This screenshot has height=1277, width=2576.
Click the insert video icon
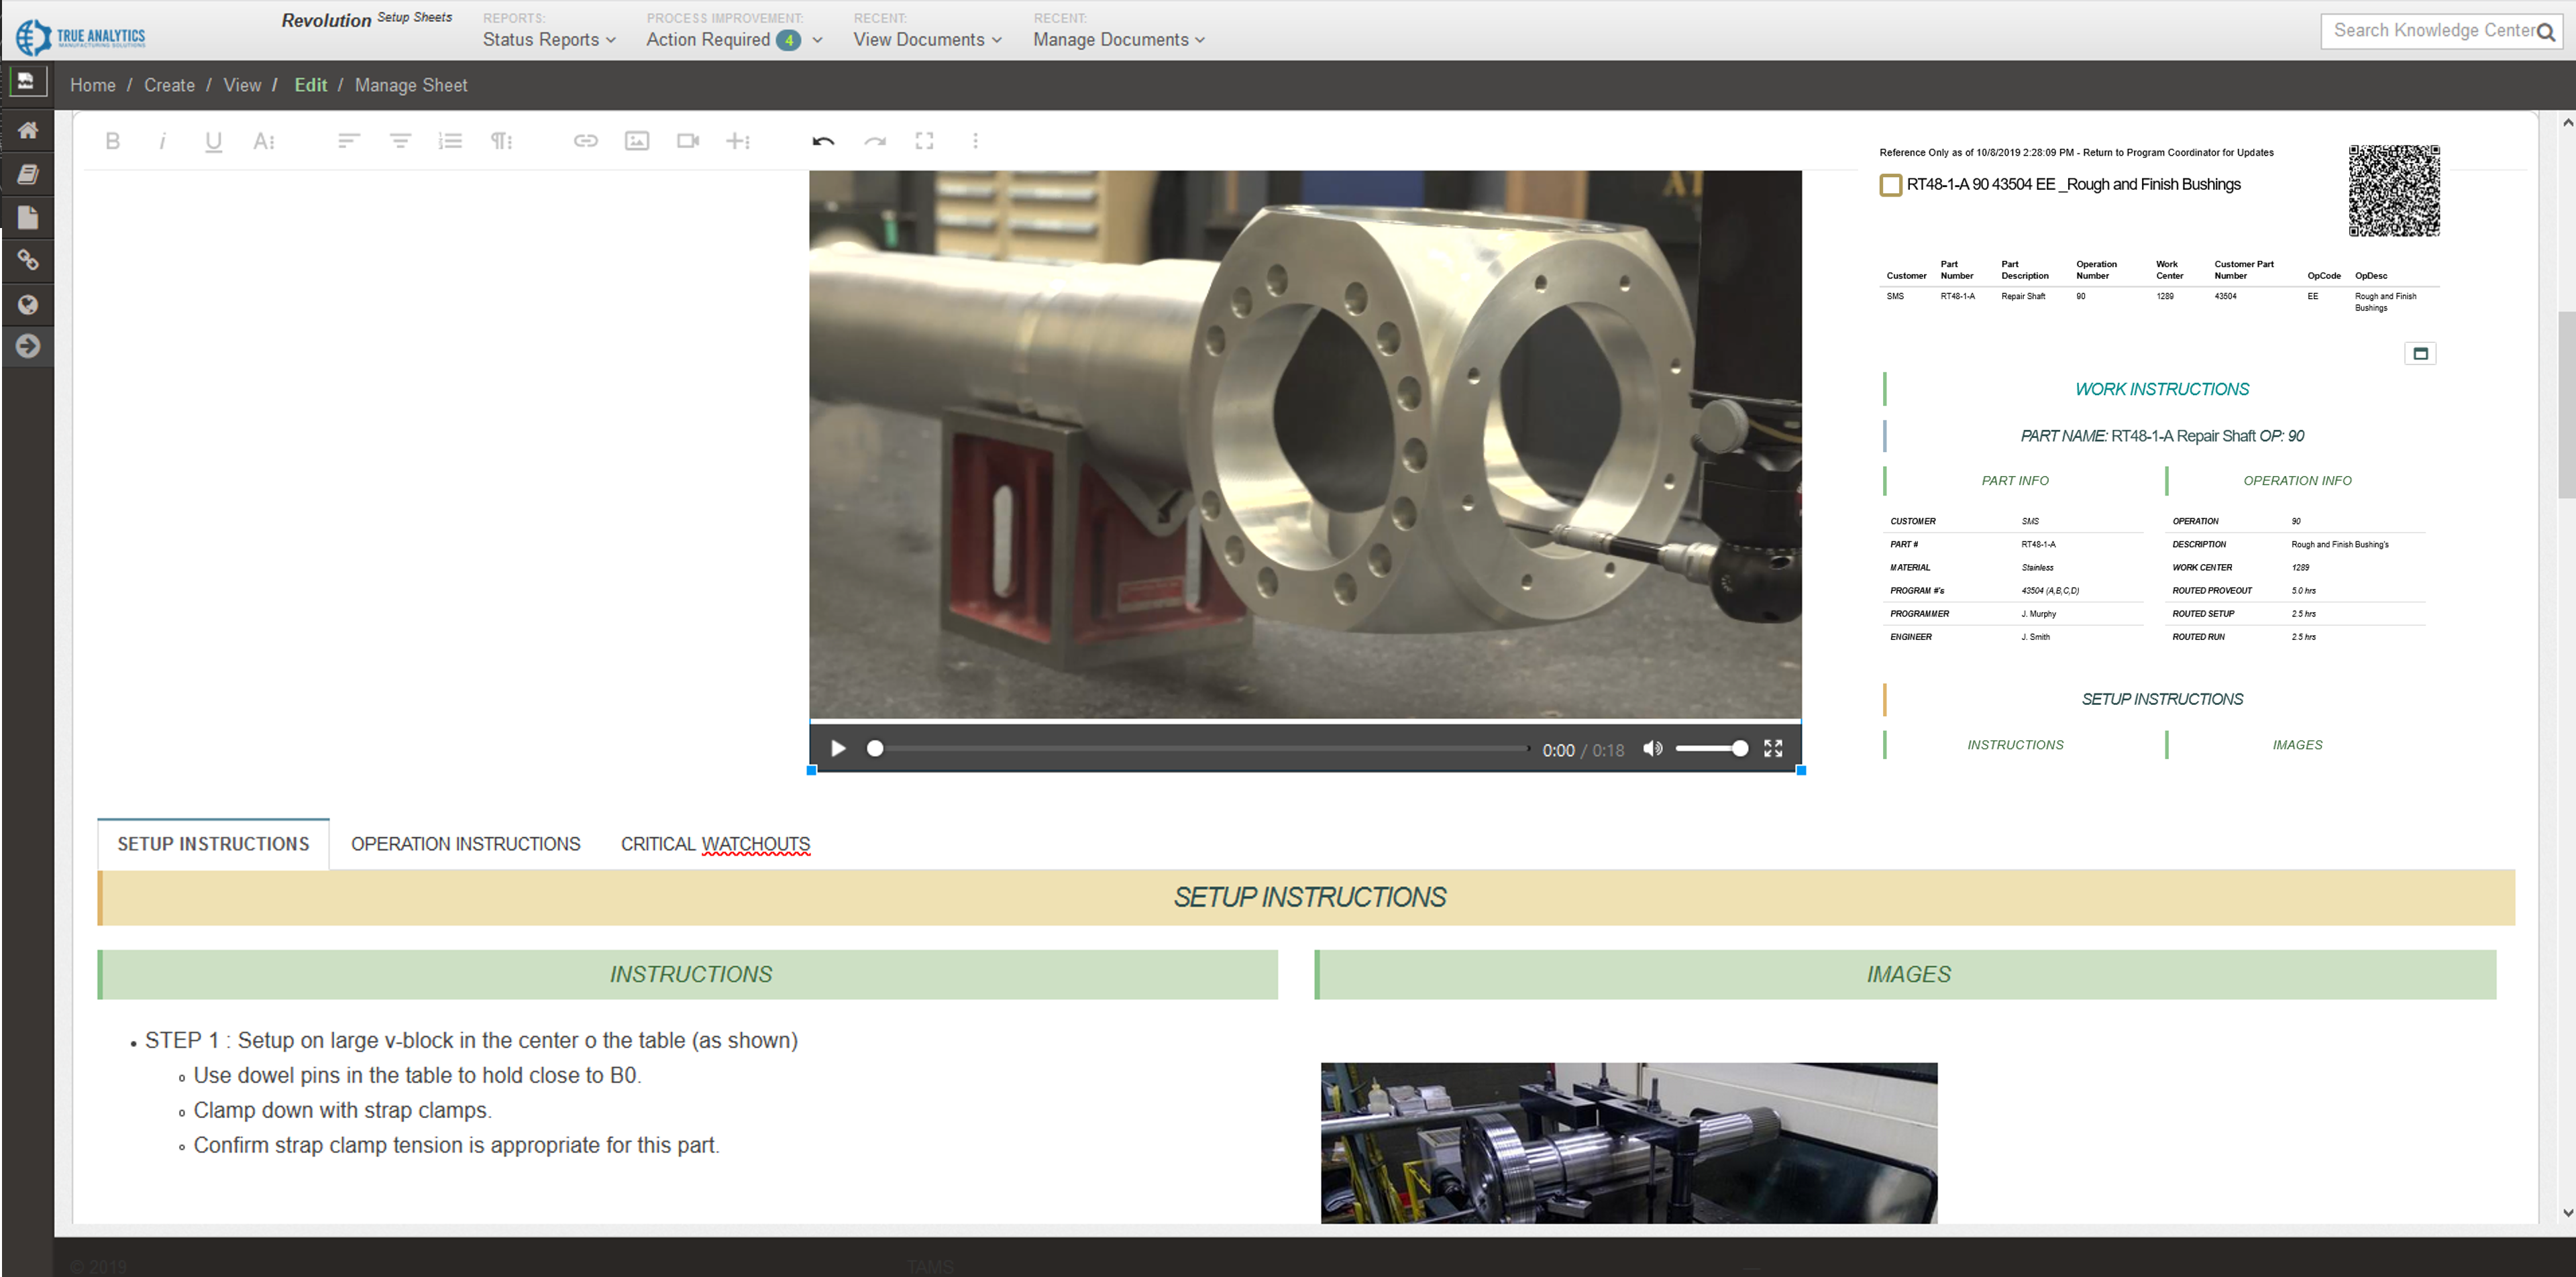tap(687, 141)
